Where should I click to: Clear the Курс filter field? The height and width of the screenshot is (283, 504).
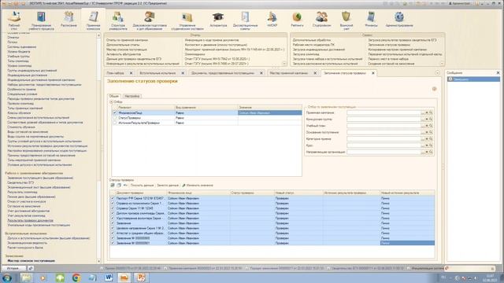click(x=427, y=145)
